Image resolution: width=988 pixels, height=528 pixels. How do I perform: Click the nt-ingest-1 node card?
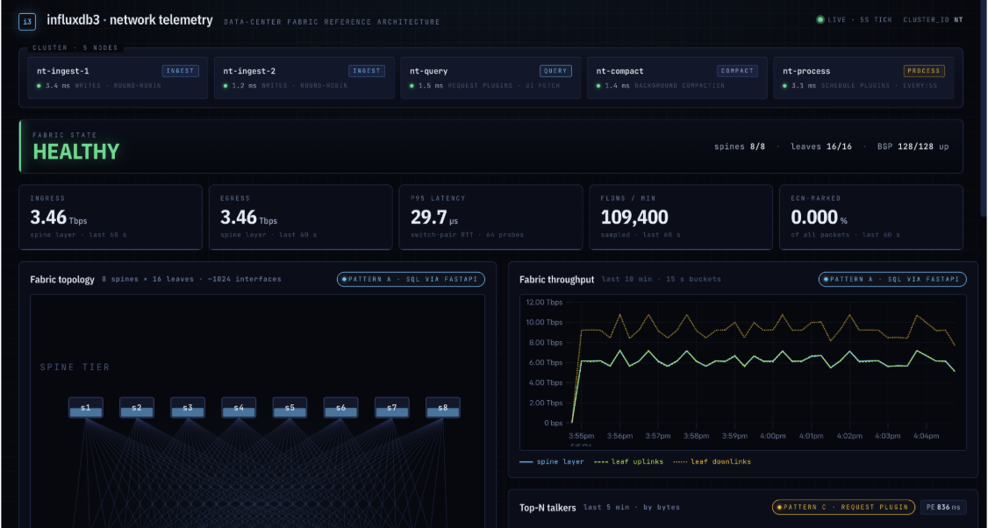pyautogui.click(x=118, y=77)
